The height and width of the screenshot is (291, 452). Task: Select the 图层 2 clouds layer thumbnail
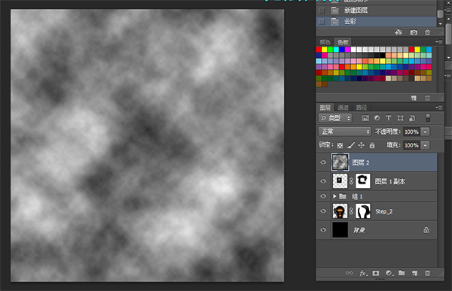341,162
